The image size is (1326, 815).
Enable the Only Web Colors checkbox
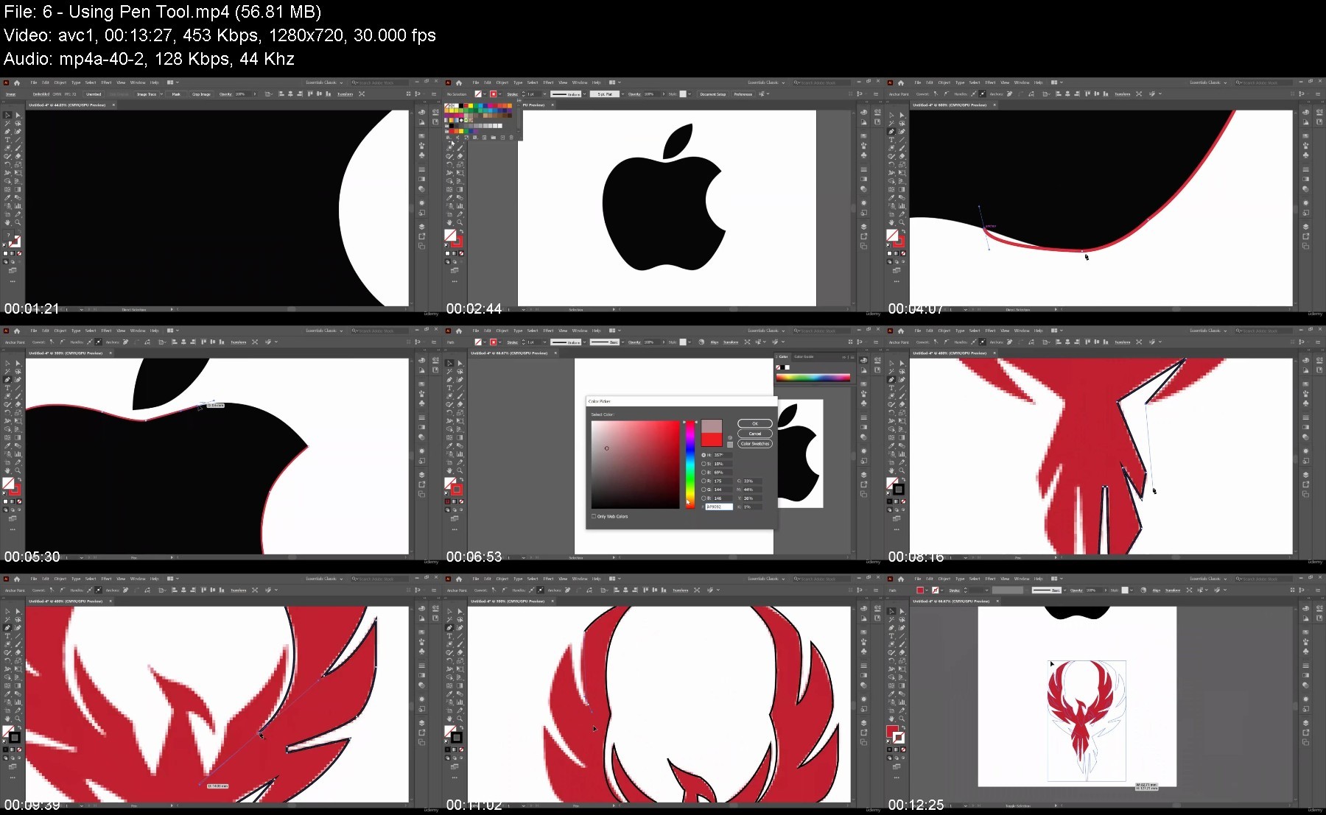[x=594, y=516]
